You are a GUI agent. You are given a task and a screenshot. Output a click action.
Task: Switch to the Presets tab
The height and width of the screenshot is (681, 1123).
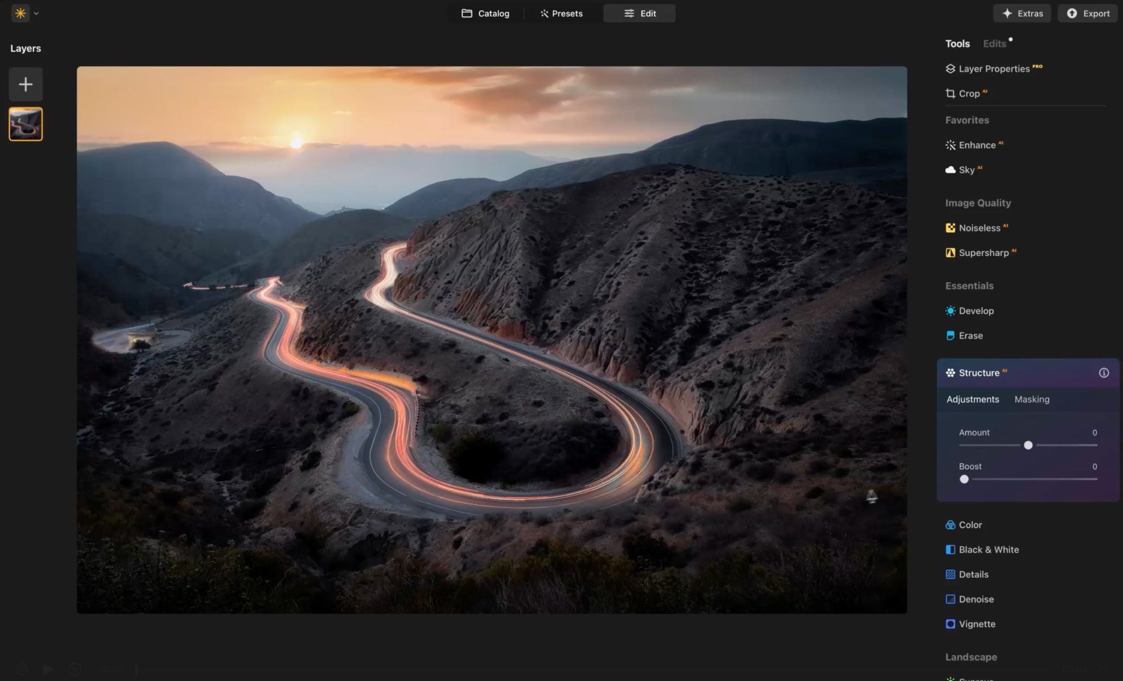click(x=561, y=13)
